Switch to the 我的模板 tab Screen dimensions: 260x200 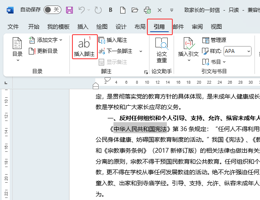pyautogui.click(x=58, y=27)
